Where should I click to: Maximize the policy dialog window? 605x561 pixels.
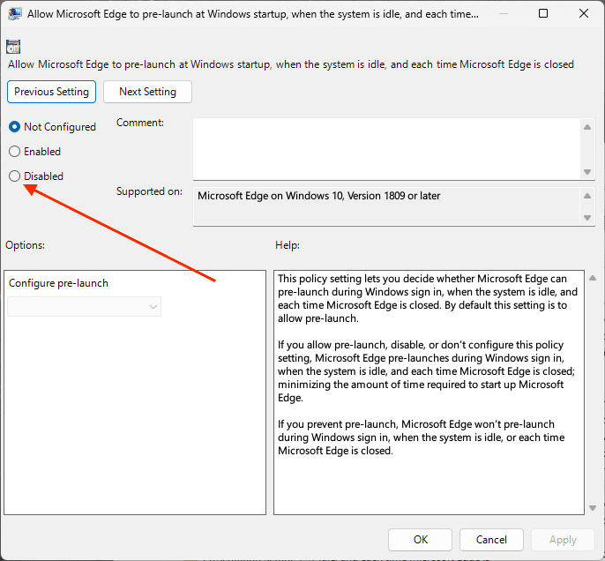pos(543,13)
